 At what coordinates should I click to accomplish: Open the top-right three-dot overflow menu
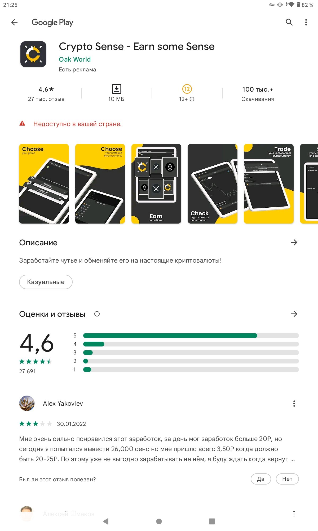click(306, 22)
